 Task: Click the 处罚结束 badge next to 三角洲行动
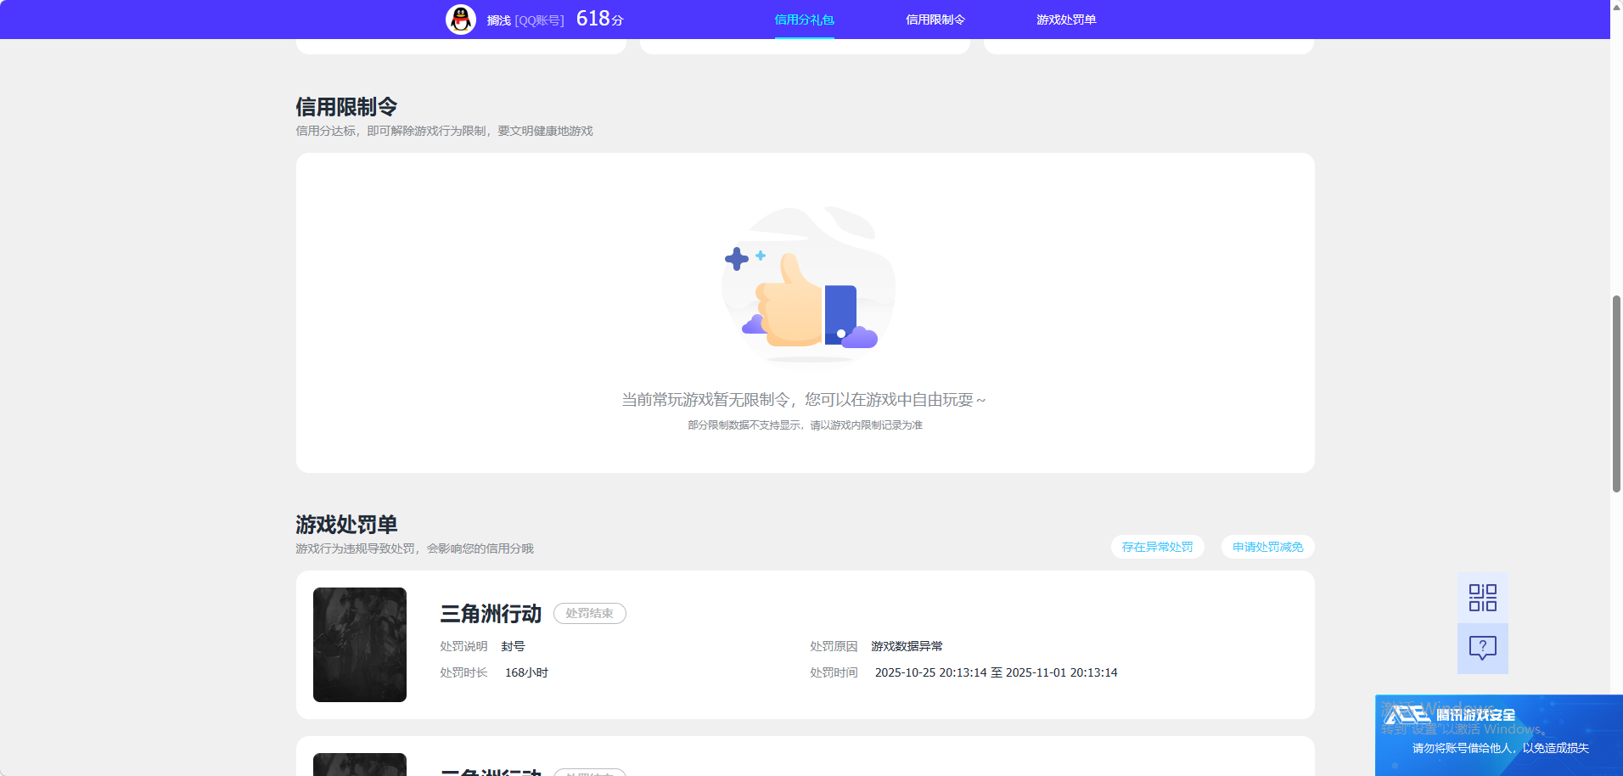point(589,613)
